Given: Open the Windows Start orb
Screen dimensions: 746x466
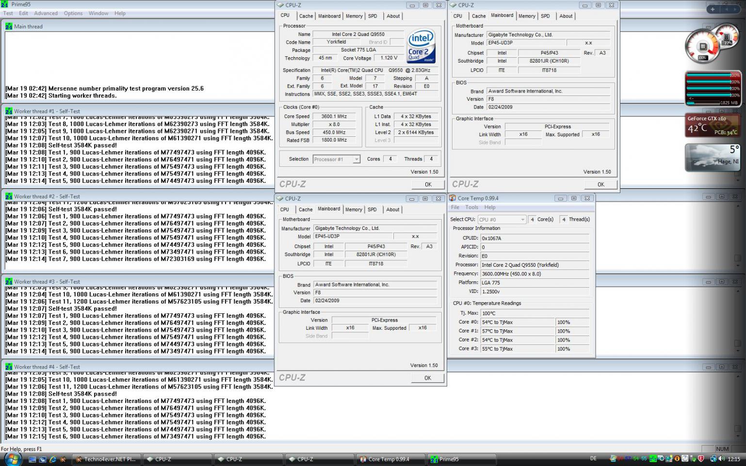Looking at the screenshot, I should 12,459.
